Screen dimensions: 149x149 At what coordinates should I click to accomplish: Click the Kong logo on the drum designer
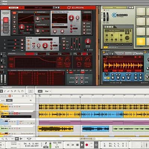(x=120, y=15)
